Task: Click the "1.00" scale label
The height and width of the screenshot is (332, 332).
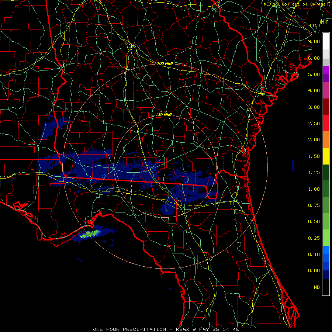Action: (314, 189)
